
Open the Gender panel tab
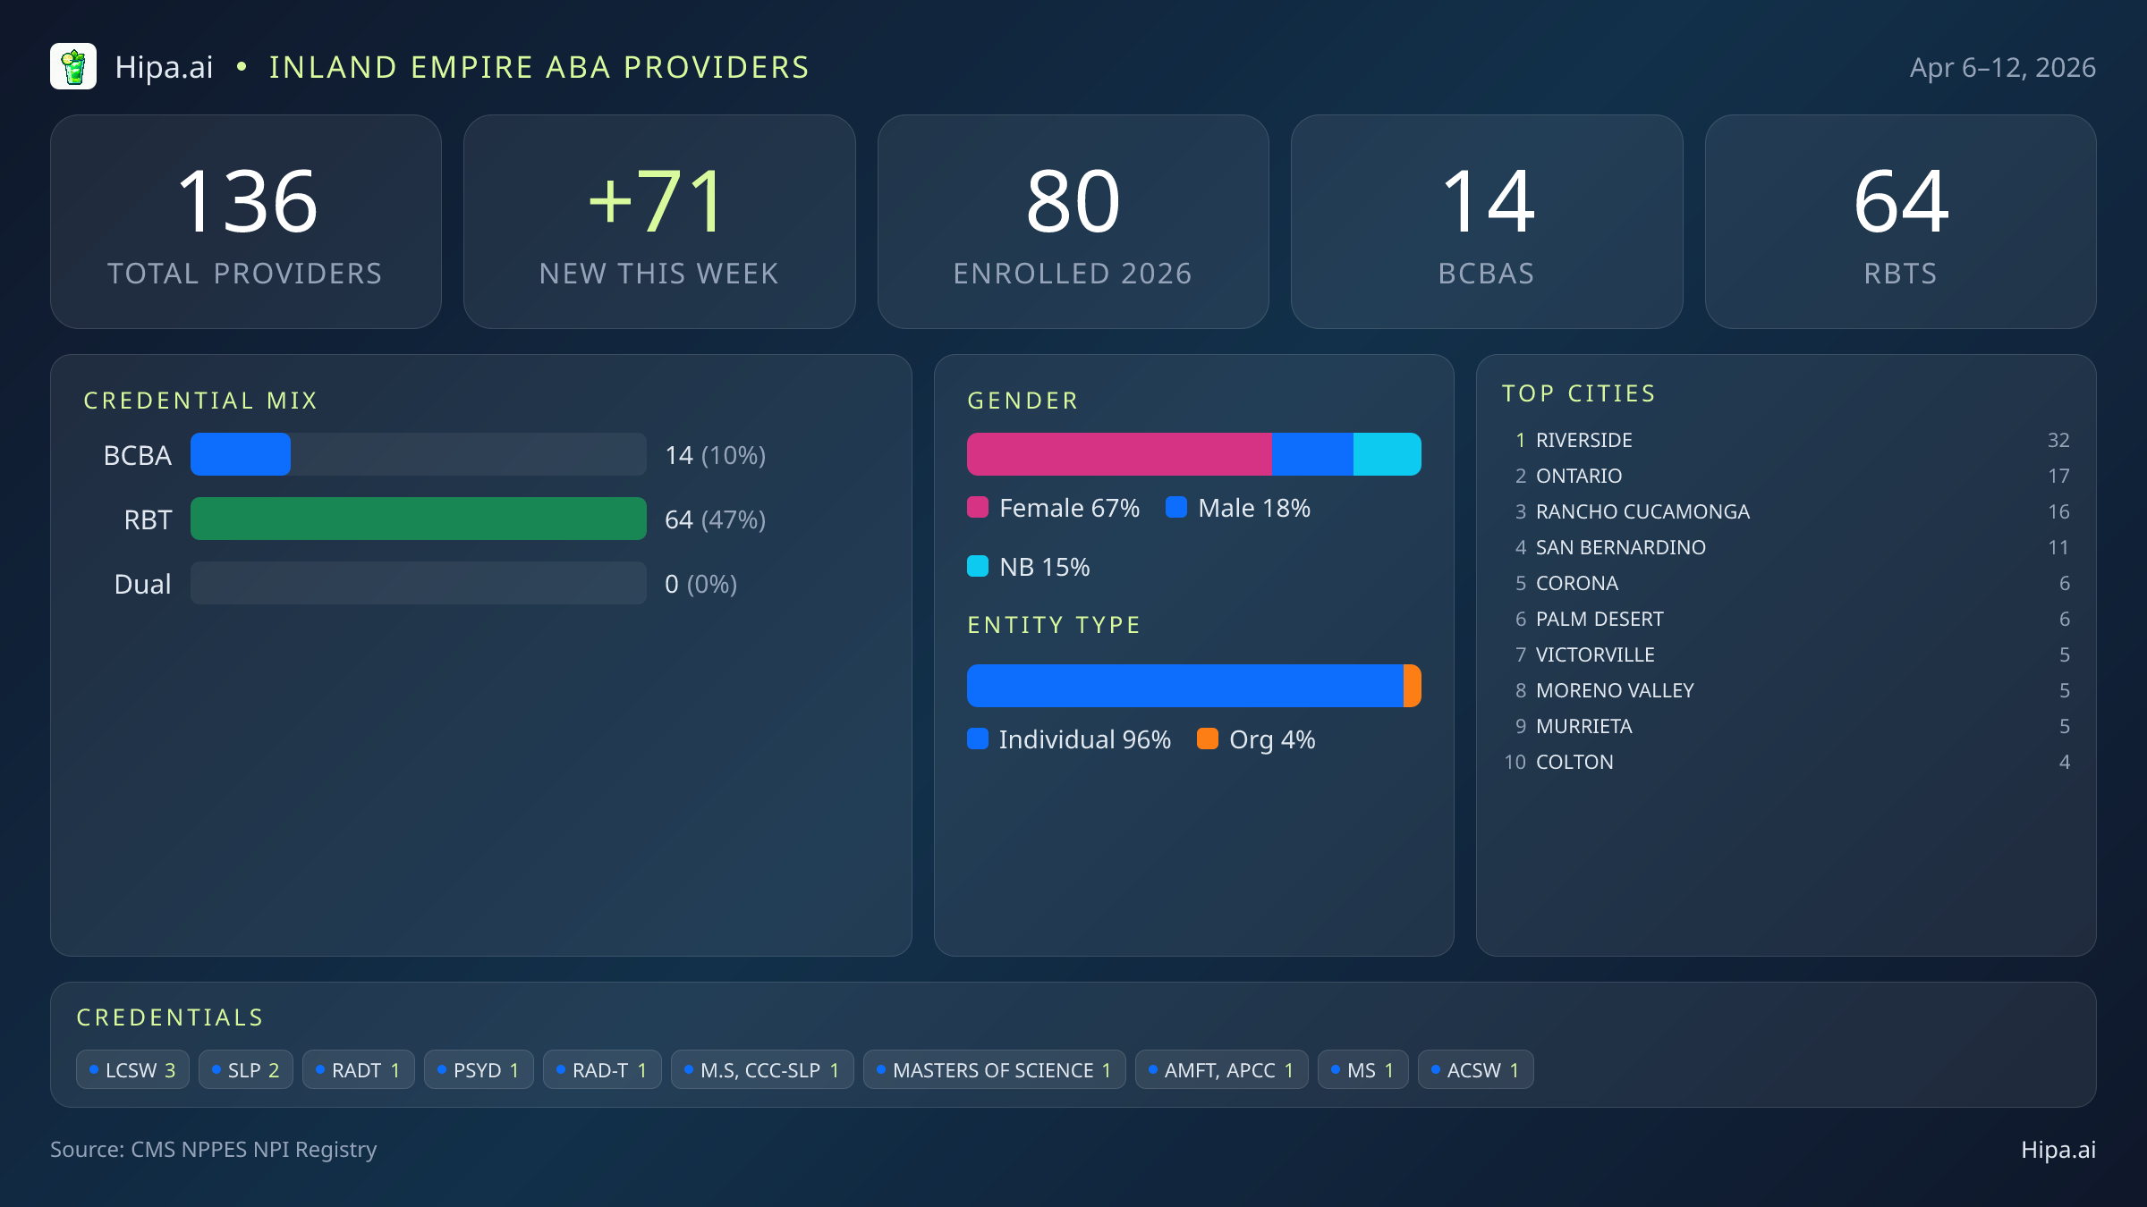point(1023,400)
